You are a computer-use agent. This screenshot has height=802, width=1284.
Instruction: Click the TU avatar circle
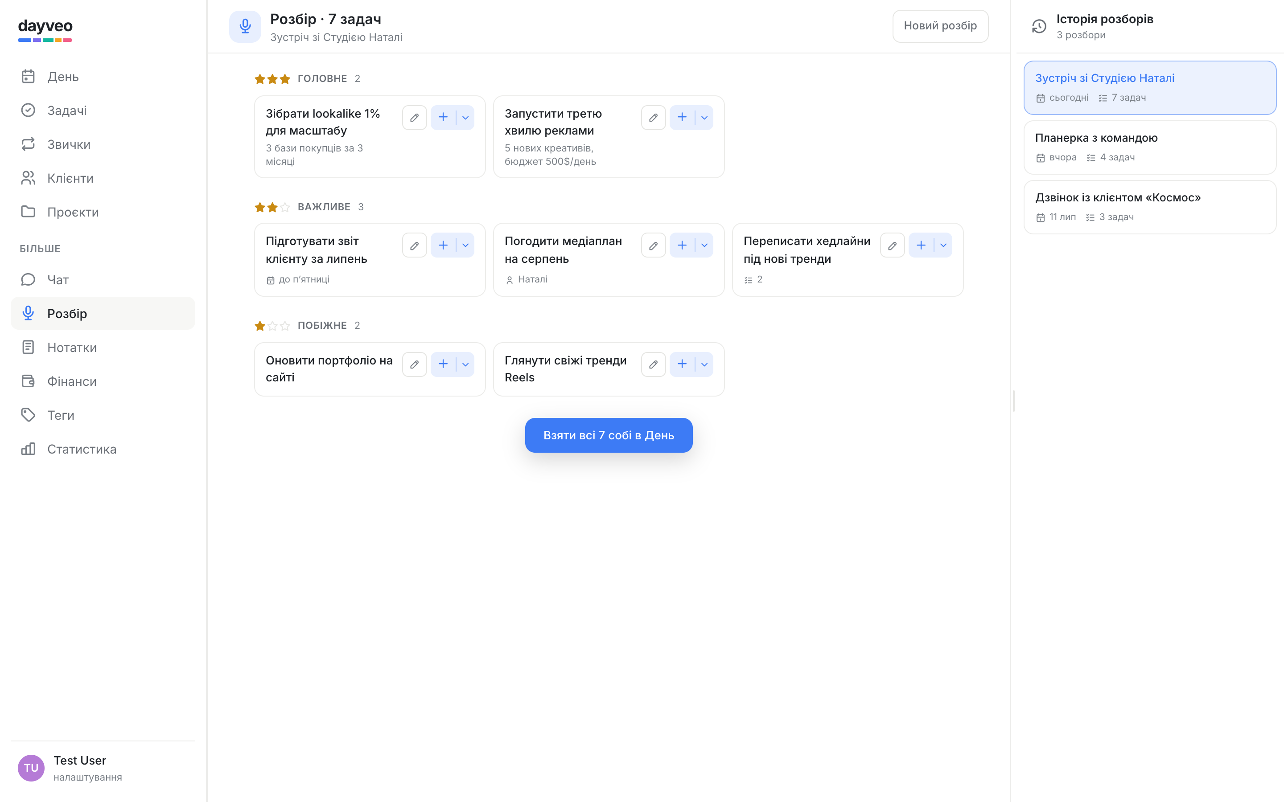coord(31,768)
